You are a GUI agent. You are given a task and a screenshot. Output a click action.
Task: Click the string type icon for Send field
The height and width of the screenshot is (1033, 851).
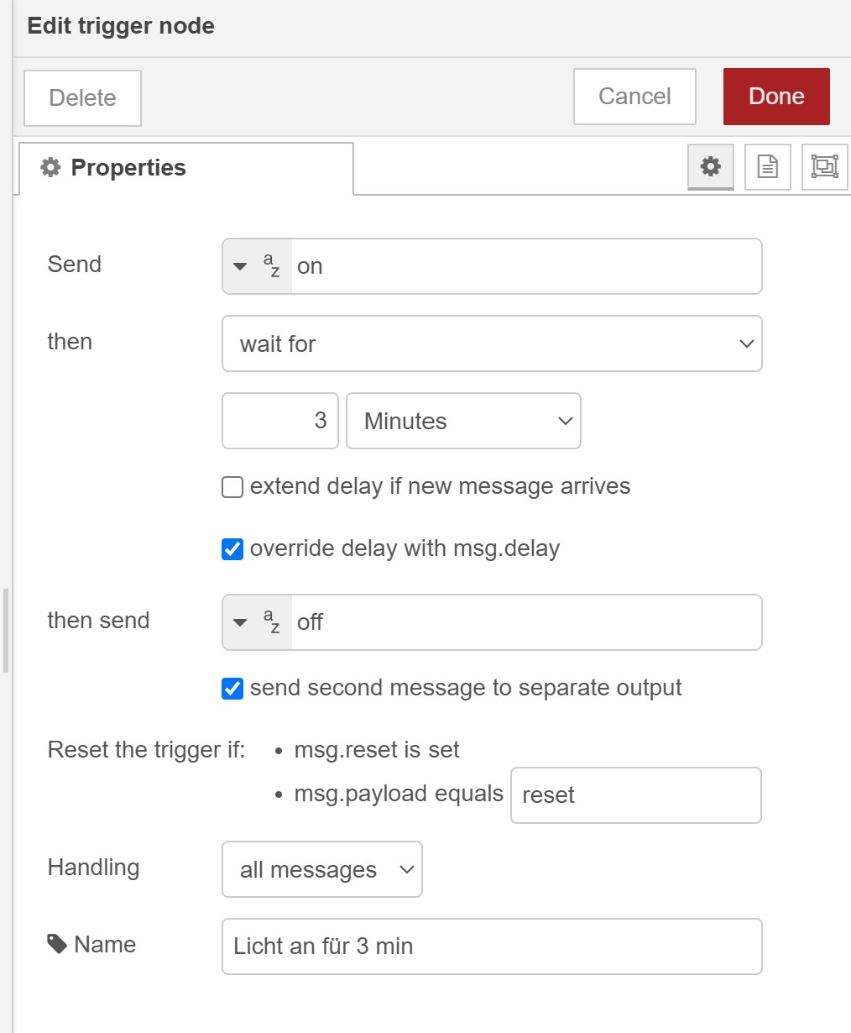(x=271, y=266)
